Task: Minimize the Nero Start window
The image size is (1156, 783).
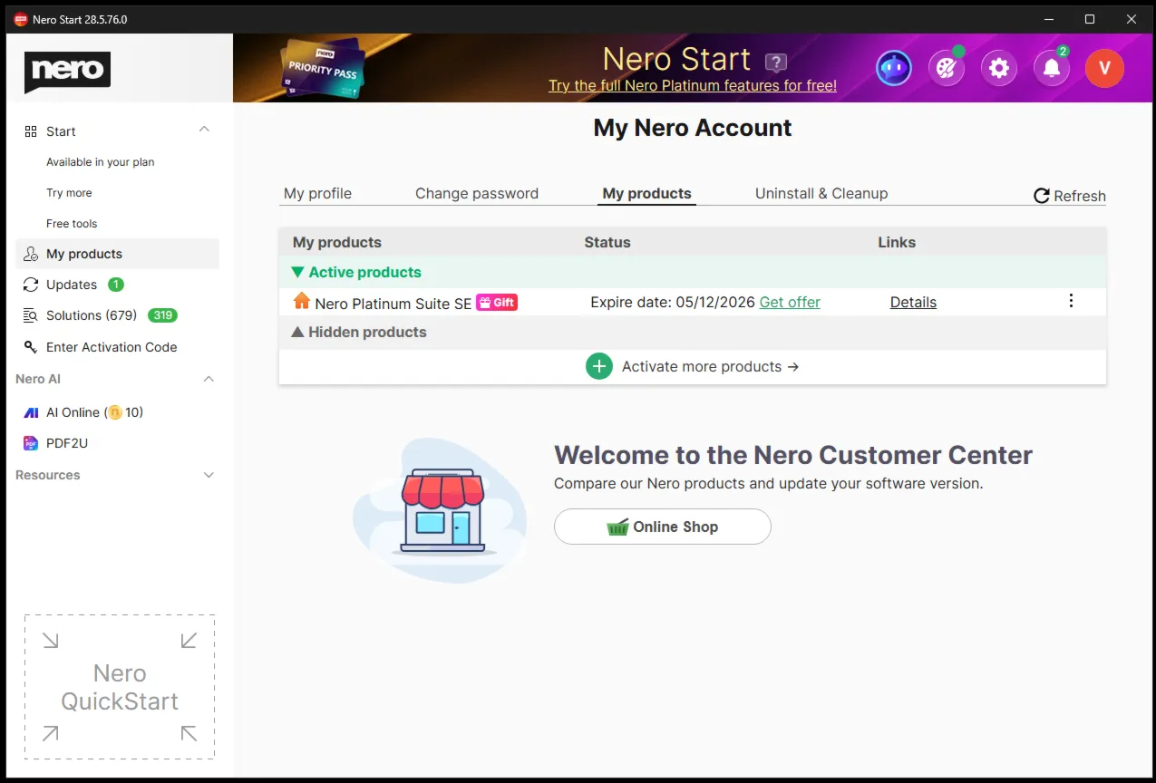Action: click(x=1049, y=19)
